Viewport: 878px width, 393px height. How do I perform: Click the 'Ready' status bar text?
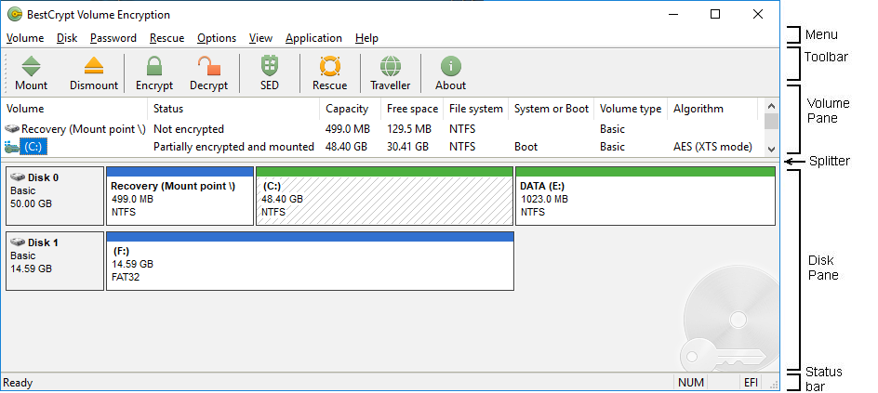coord(18,383)
